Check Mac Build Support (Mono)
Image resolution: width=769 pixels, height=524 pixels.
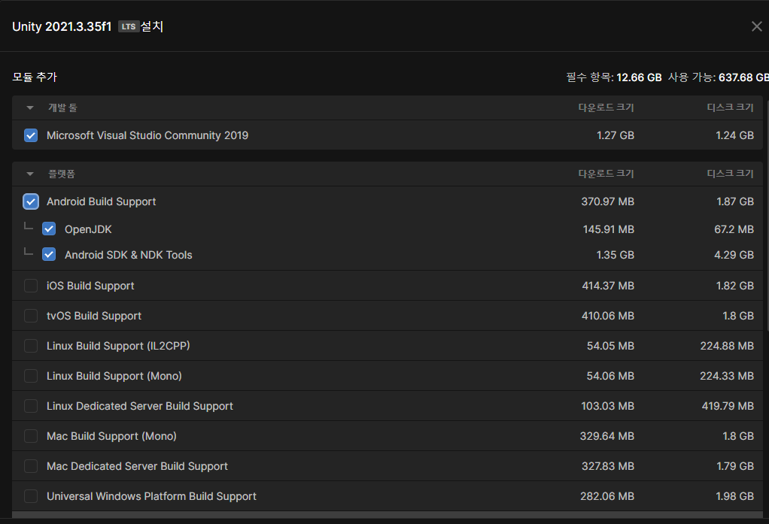31,436
